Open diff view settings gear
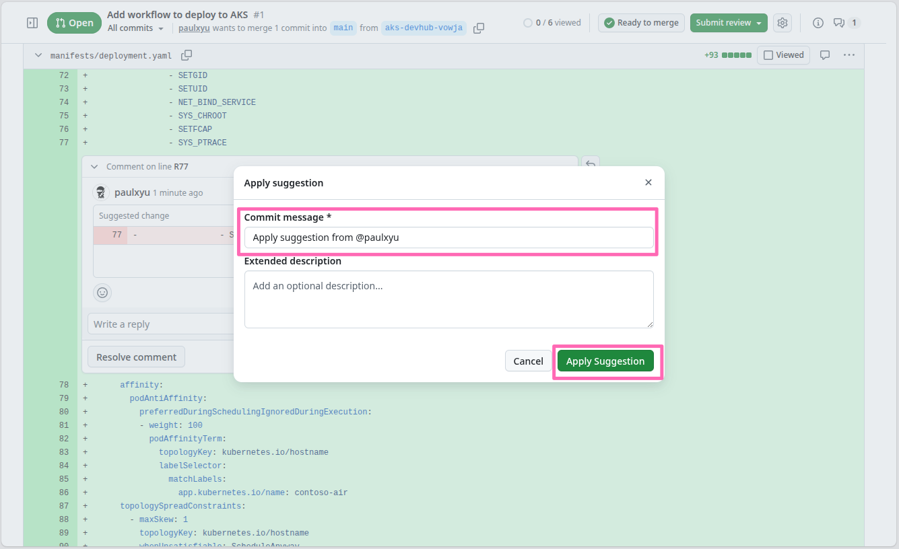The width and height of the screenshot is (899, 549). pos(782,23)
